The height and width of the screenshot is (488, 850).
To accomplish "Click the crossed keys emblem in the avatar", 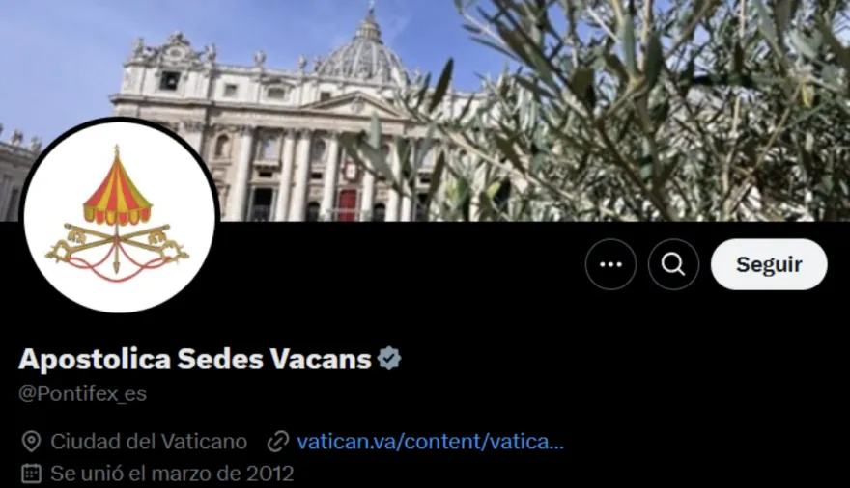I will [118, 246].
